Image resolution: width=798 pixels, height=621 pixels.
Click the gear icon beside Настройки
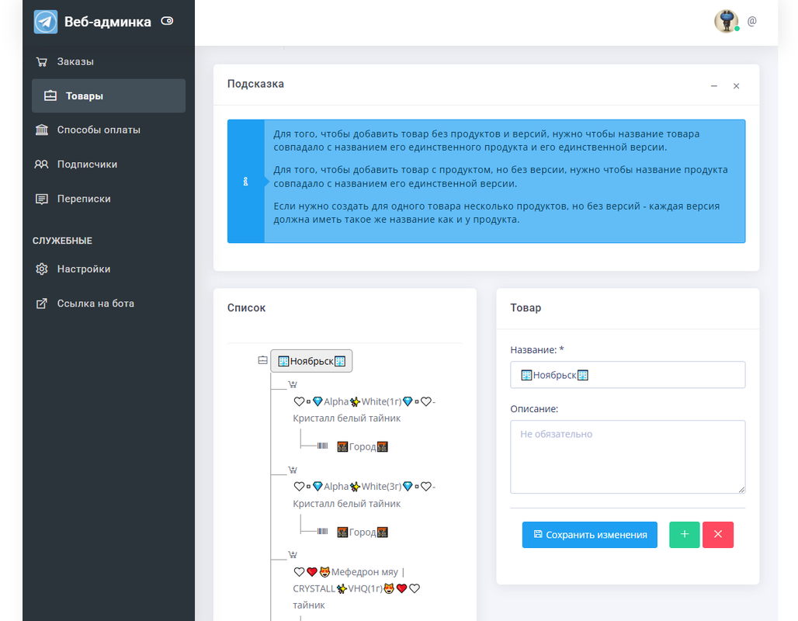[x=42, y=269]
